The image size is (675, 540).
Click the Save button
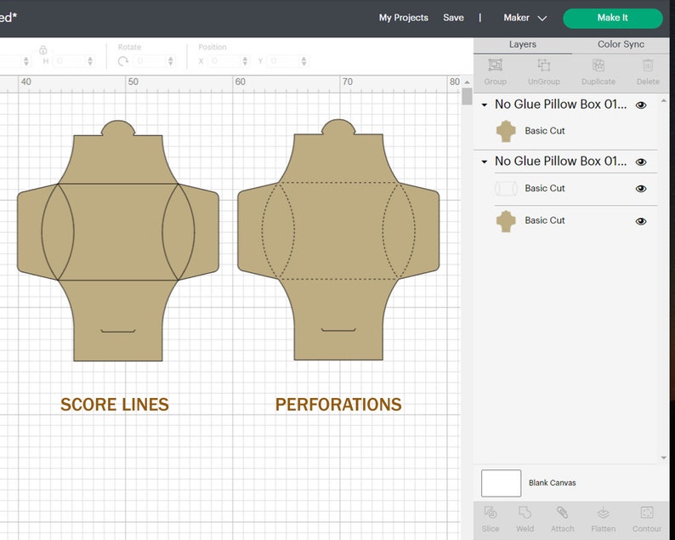(453, 18)
